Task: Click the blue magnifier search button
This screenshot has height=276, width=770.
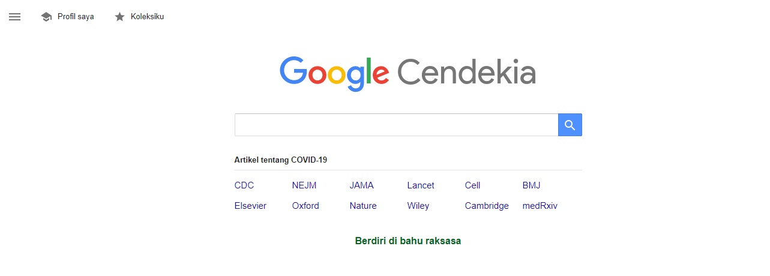Action: click(570, 125)
